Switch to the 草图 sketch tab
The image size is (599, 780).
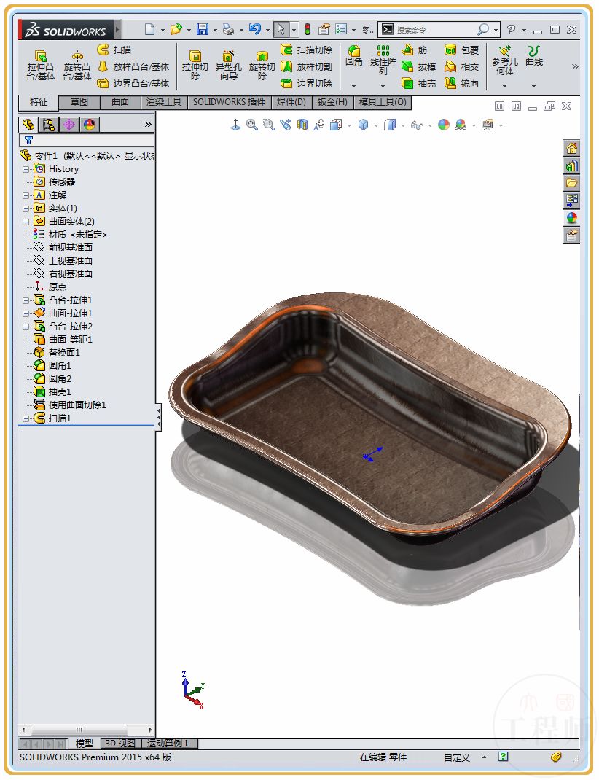79,102
